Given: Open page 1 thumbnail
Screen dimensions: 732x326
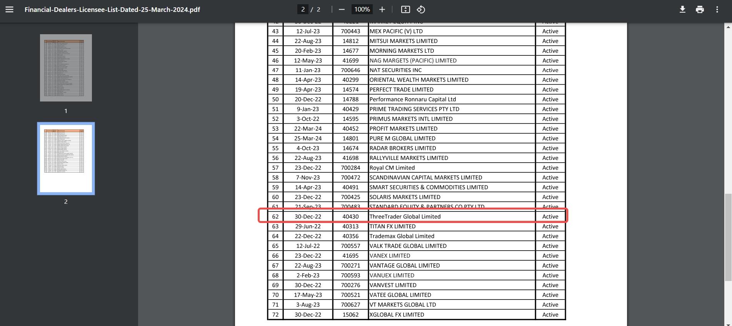Looking at the screenshot, I should tap(66, 68).
